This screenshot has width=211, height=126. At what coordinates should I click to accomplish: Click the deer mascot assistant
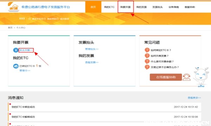click(x=201, y=77)
